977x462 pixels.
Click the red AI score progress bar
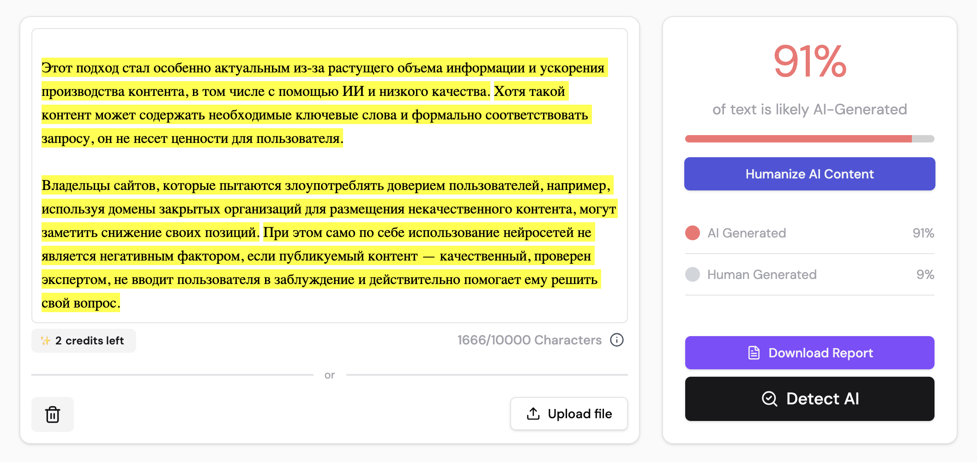tap(799, 139)
